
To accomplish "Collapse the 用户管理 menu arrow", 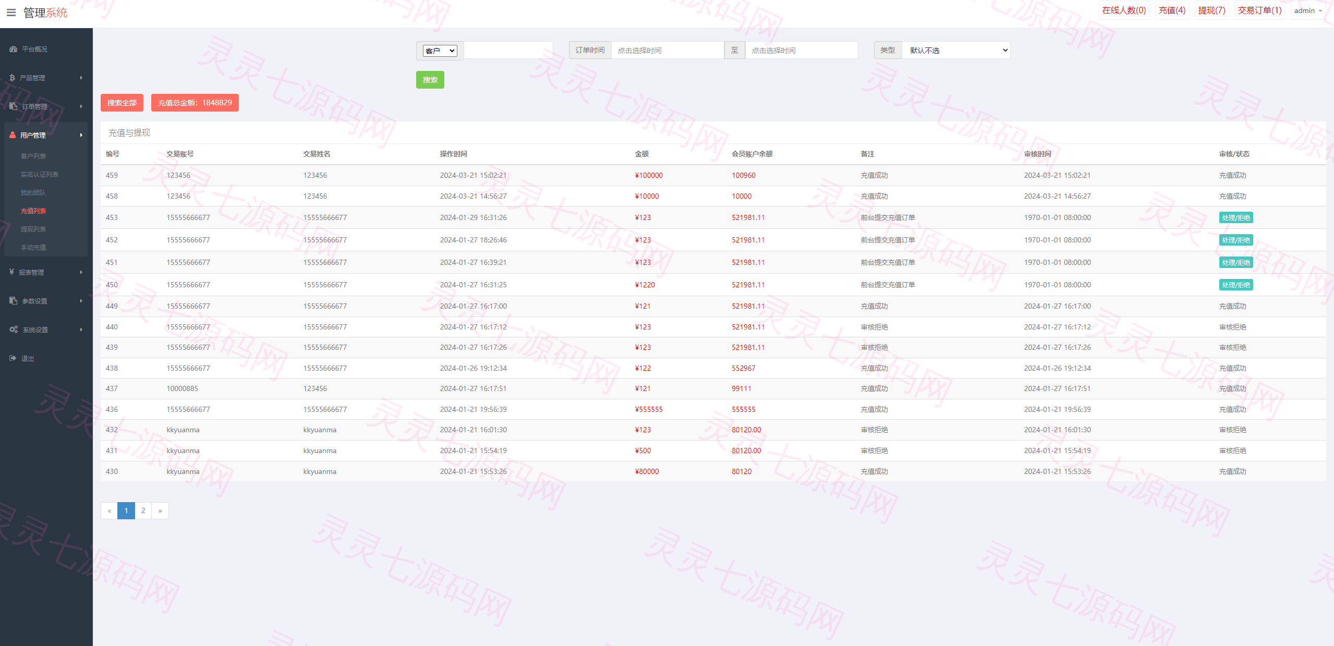I will [81, 135].
